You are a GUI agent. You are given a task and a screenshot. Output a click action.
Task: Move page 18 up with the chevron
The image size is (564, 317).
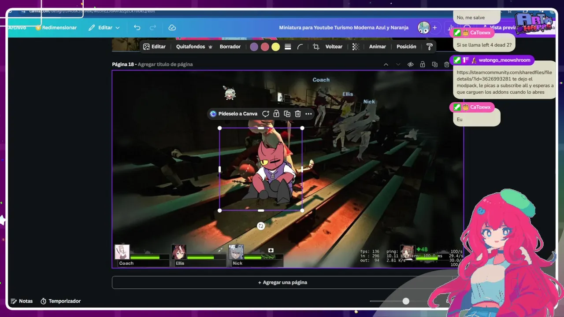386,64
